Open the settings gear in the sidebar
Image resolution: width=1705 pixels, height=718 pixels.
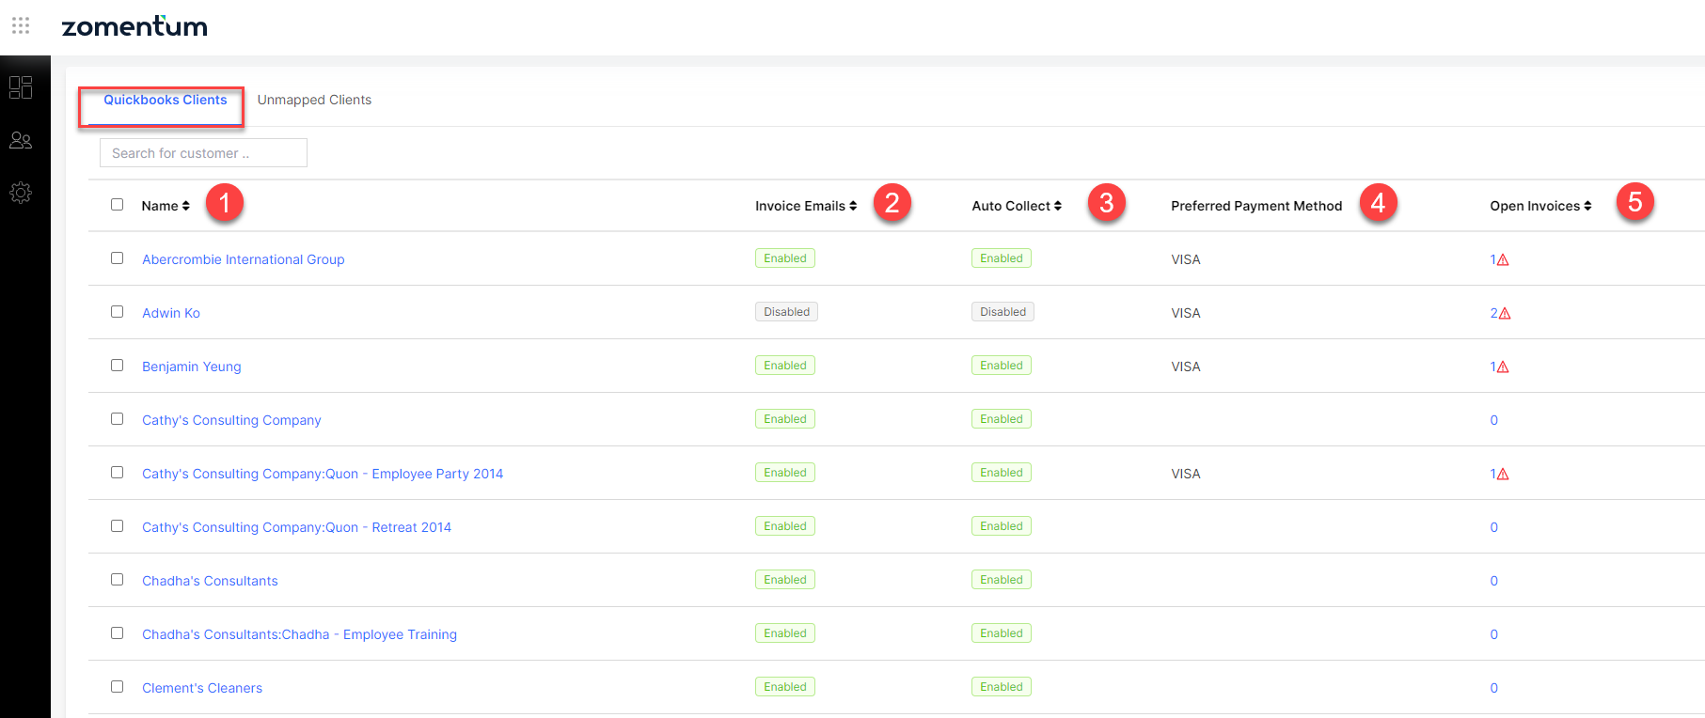point(21,193)
